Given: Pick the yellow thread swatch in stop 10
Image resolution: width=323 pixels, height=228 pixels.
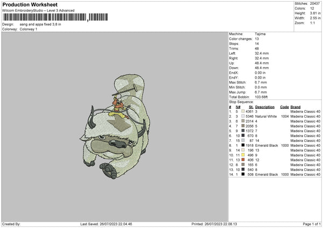Looking at the screenshot, I should point(243,155).
